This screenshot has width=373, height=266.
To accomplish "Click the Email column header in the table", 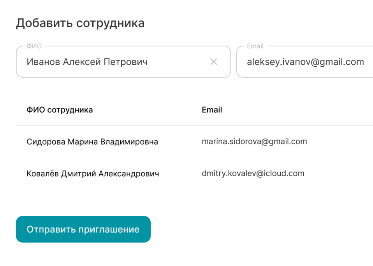I will (x=212, y=110).
